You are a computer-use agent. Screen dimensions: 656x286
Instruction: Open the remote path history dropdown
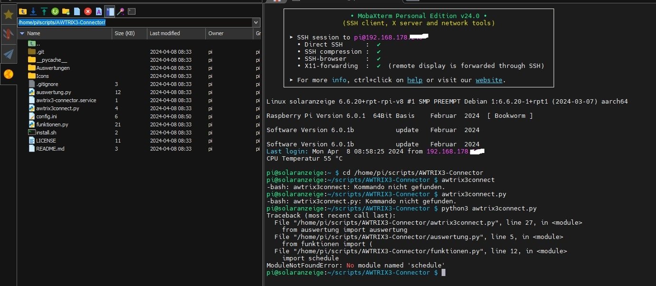[x=256, y=22]
